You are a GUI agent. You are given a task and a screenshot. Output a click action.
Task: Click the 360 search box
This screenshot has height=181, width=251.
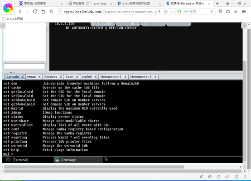tap(196, 11)
